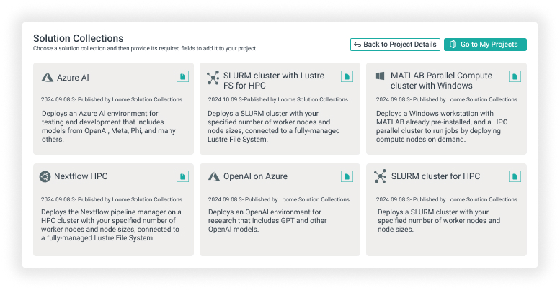The image size is (560, 290).
Task: Select MATLAB Parallel Compute cluster title
Action: tap(441, 80)
